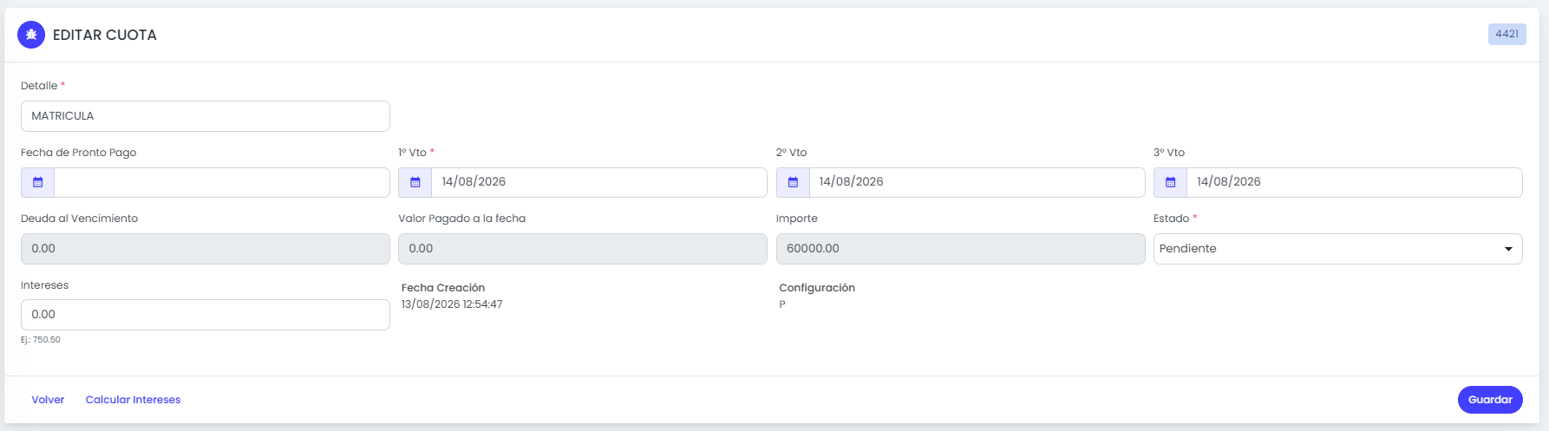Click the Deuda al Vencimiento field
Image resolution: width=1549 pixels, height=431 pixels.
pyautogui.click(x=206, y=249)
